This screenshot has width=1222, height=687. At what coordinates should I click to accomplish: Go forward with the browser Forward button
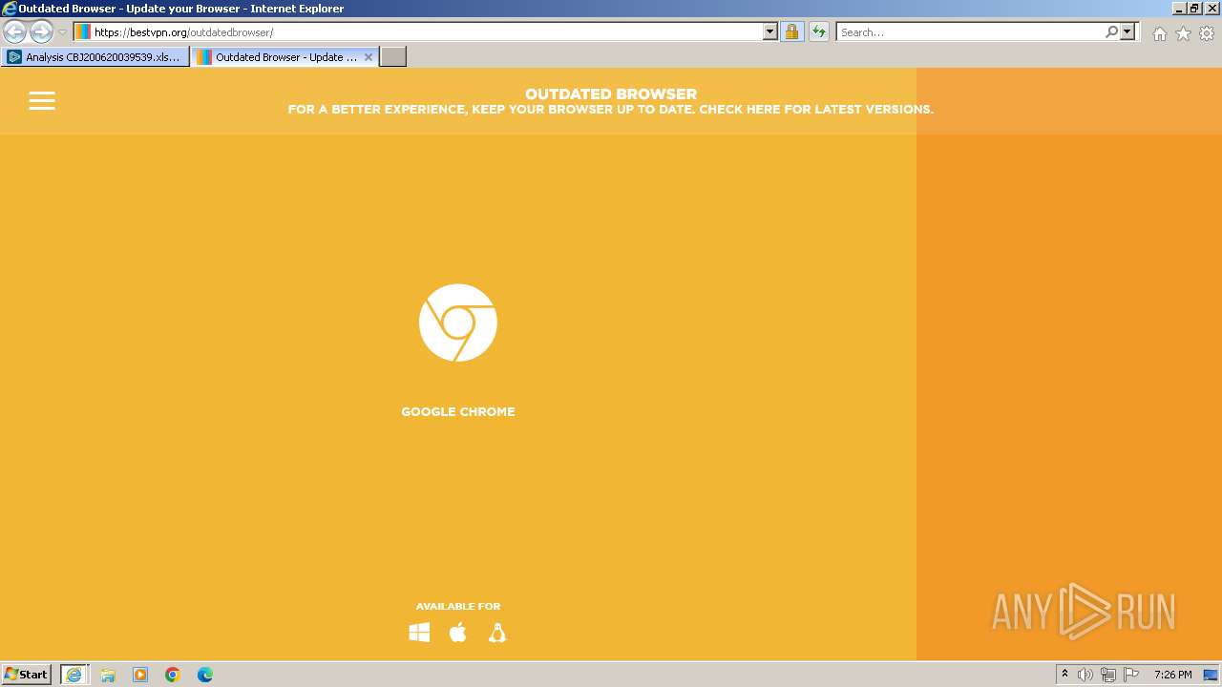pyautogui.click(x=41, y=31)
